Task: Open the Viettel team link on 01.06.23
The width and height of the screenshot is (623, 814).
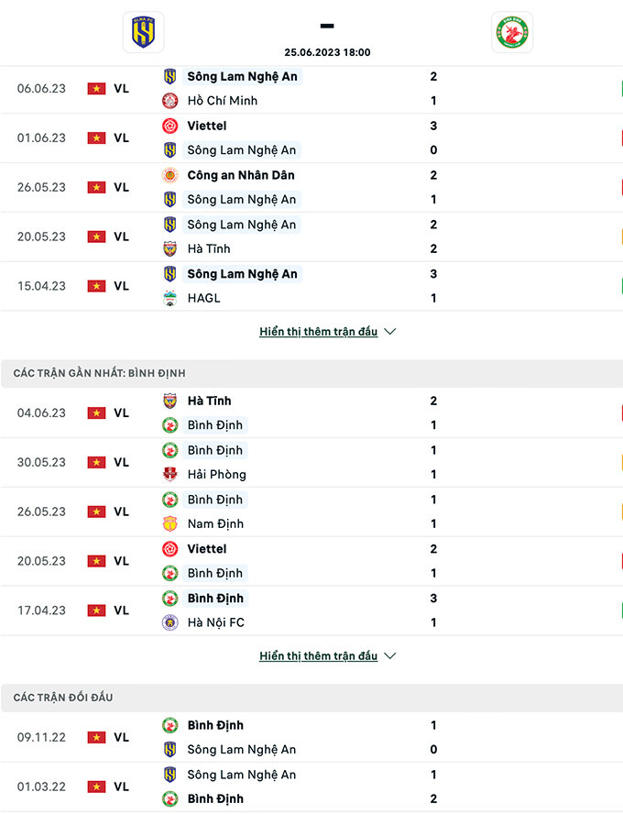Action: pyautogui.click(x=206, y=126)
